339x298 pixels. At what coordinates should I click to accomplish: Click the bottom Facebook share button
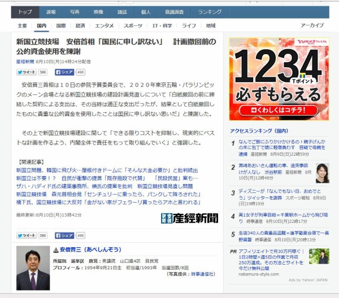pyautogui.click(x=64, y=235)
